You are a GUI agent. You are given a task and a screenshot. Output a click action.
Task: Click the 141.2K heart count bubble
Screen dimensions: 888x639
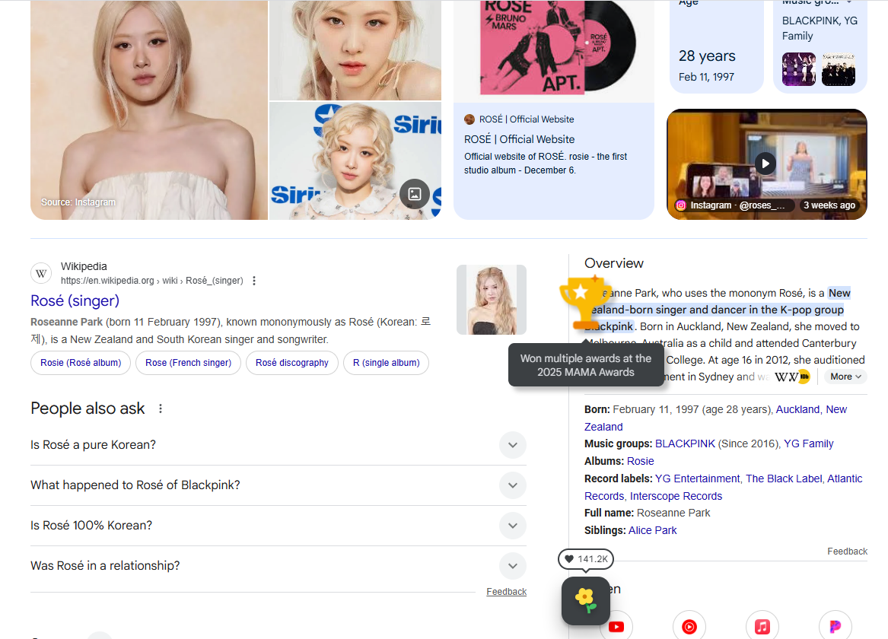pos(586,559)
